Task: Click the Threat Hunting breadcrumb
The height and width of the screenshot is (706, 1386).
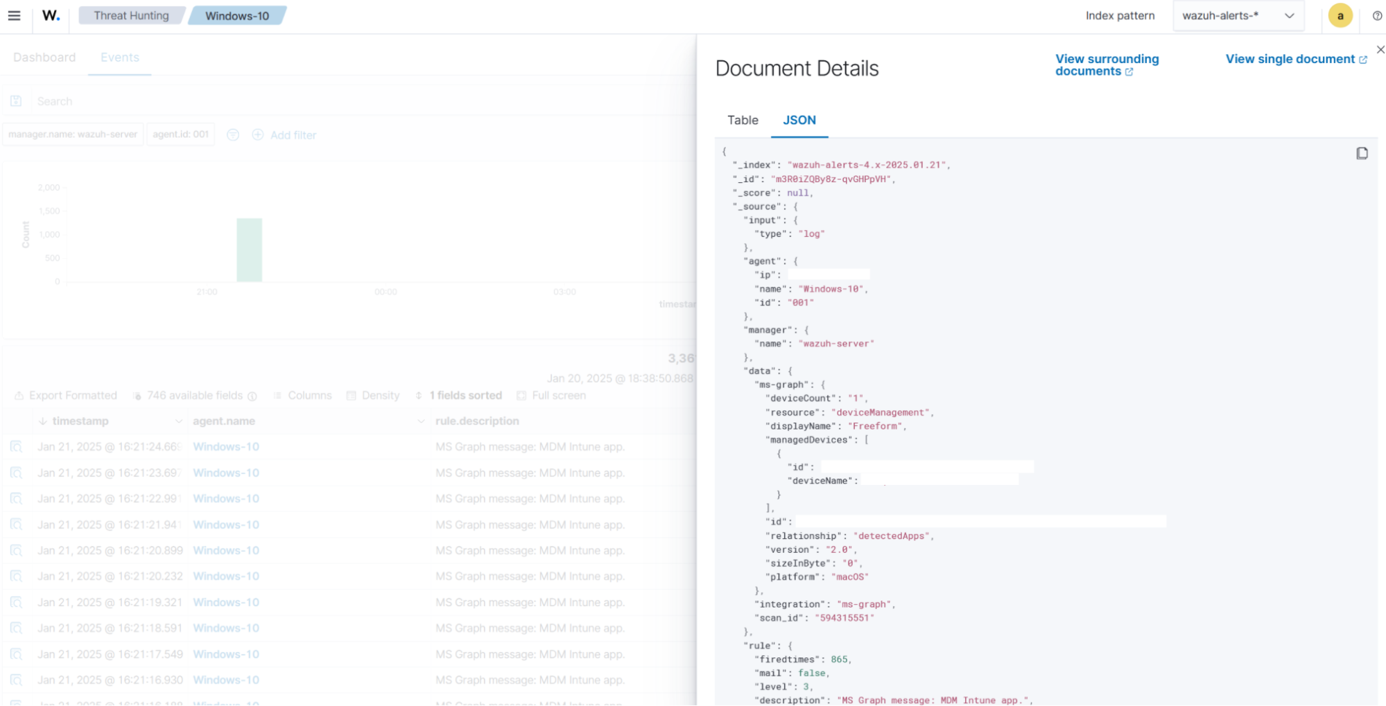Action: click(x=131, y=16)
